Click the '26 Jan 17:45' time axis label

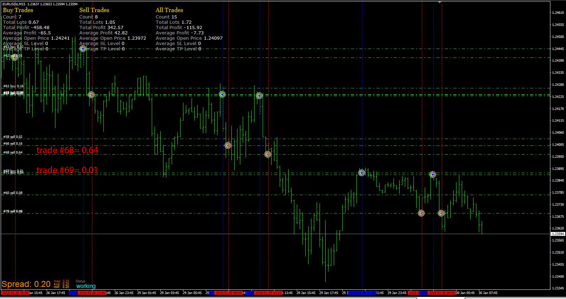55,293
